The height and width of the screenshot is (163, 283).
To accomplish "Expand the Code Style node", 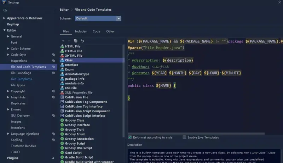I will [x=8, y=55].
